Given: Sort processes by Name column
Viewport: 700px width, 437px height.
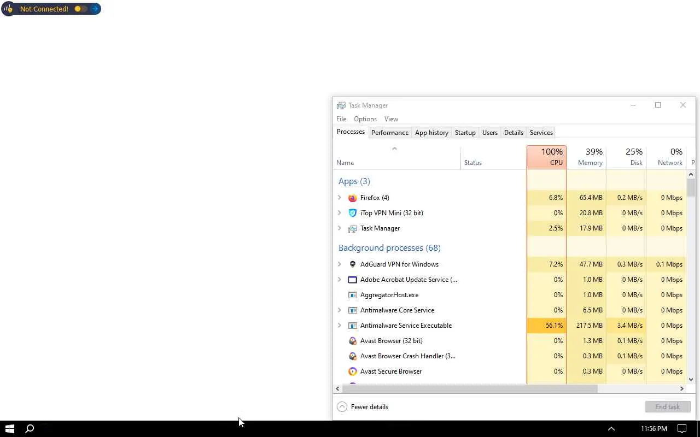Looking at the screenshot, I should tap(396, 157).
